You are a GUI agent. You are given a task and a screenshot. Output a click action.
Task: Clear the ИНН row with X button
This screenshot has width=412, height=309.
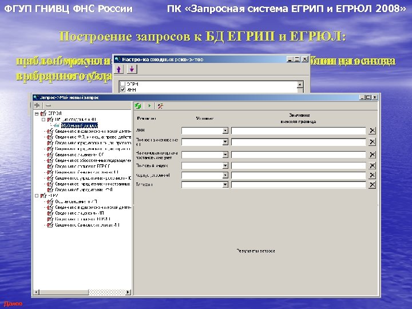click(x=372, y=130)
